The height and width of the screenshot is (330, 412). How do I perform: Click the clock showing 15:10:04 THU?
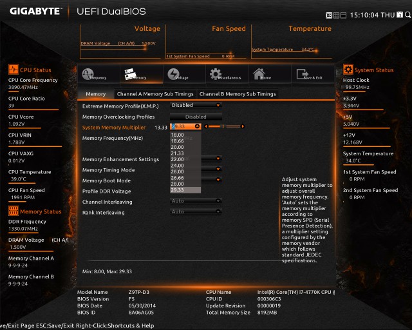(372, 15)
